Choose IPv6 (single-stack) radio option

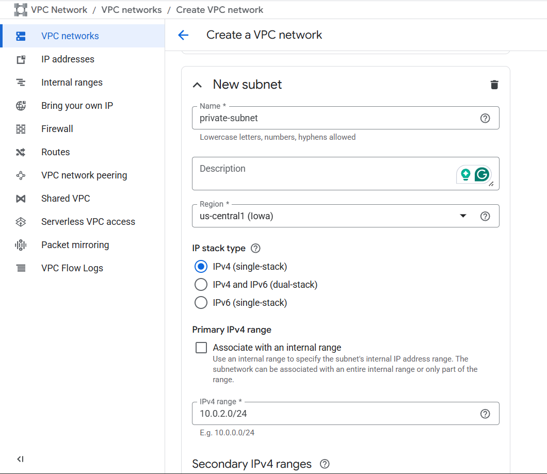201,303
